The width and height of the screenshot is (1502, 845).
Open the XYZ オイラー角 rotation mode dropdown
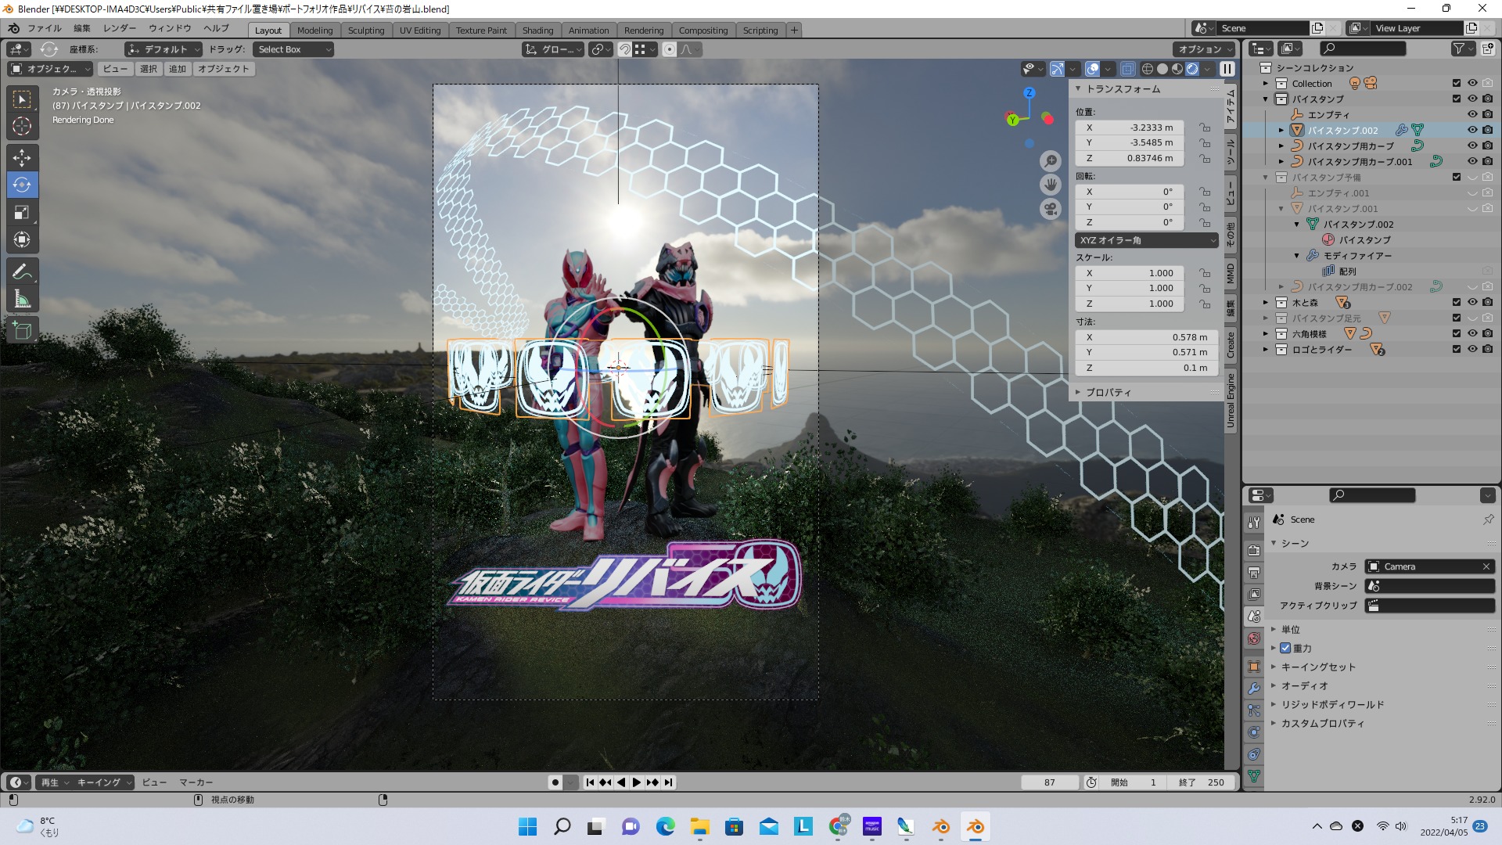point(1146,240)
